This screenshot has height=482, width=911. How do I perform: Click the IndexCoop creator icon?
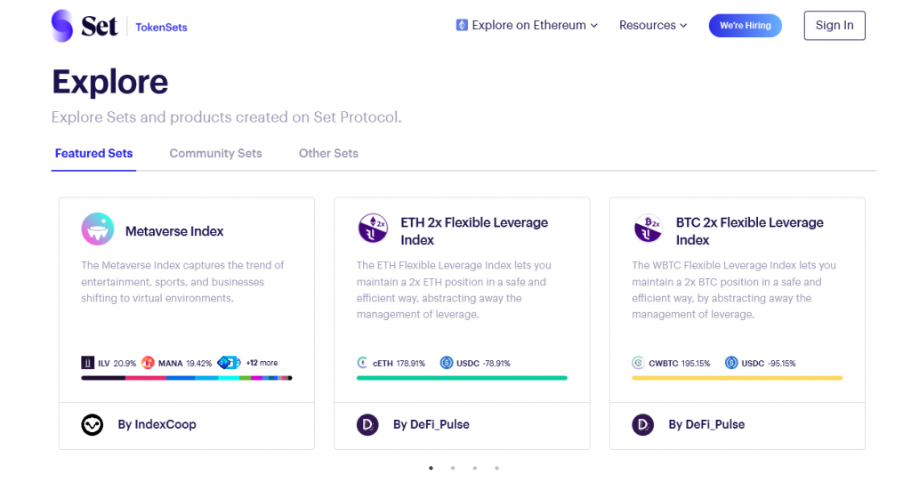point(93,425)
